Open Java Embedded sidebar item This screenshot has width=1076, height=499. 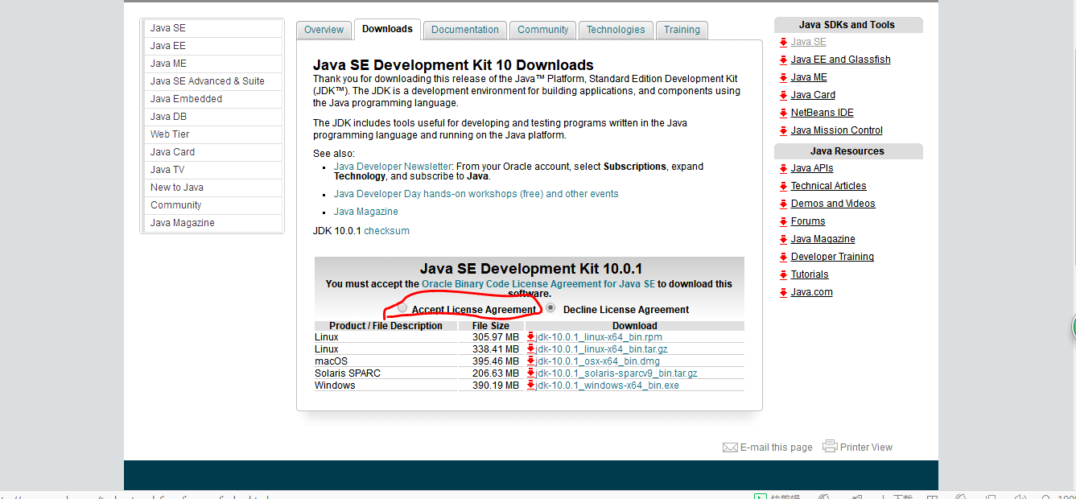tap(212, 99)
